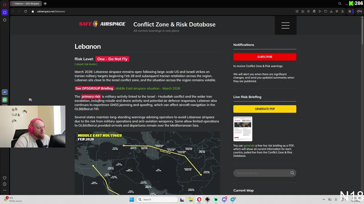This screenshot has height=204, width=364.
Task: Open Discord from the taskbar
Action: pyautogui.click(x=225, y=199)
